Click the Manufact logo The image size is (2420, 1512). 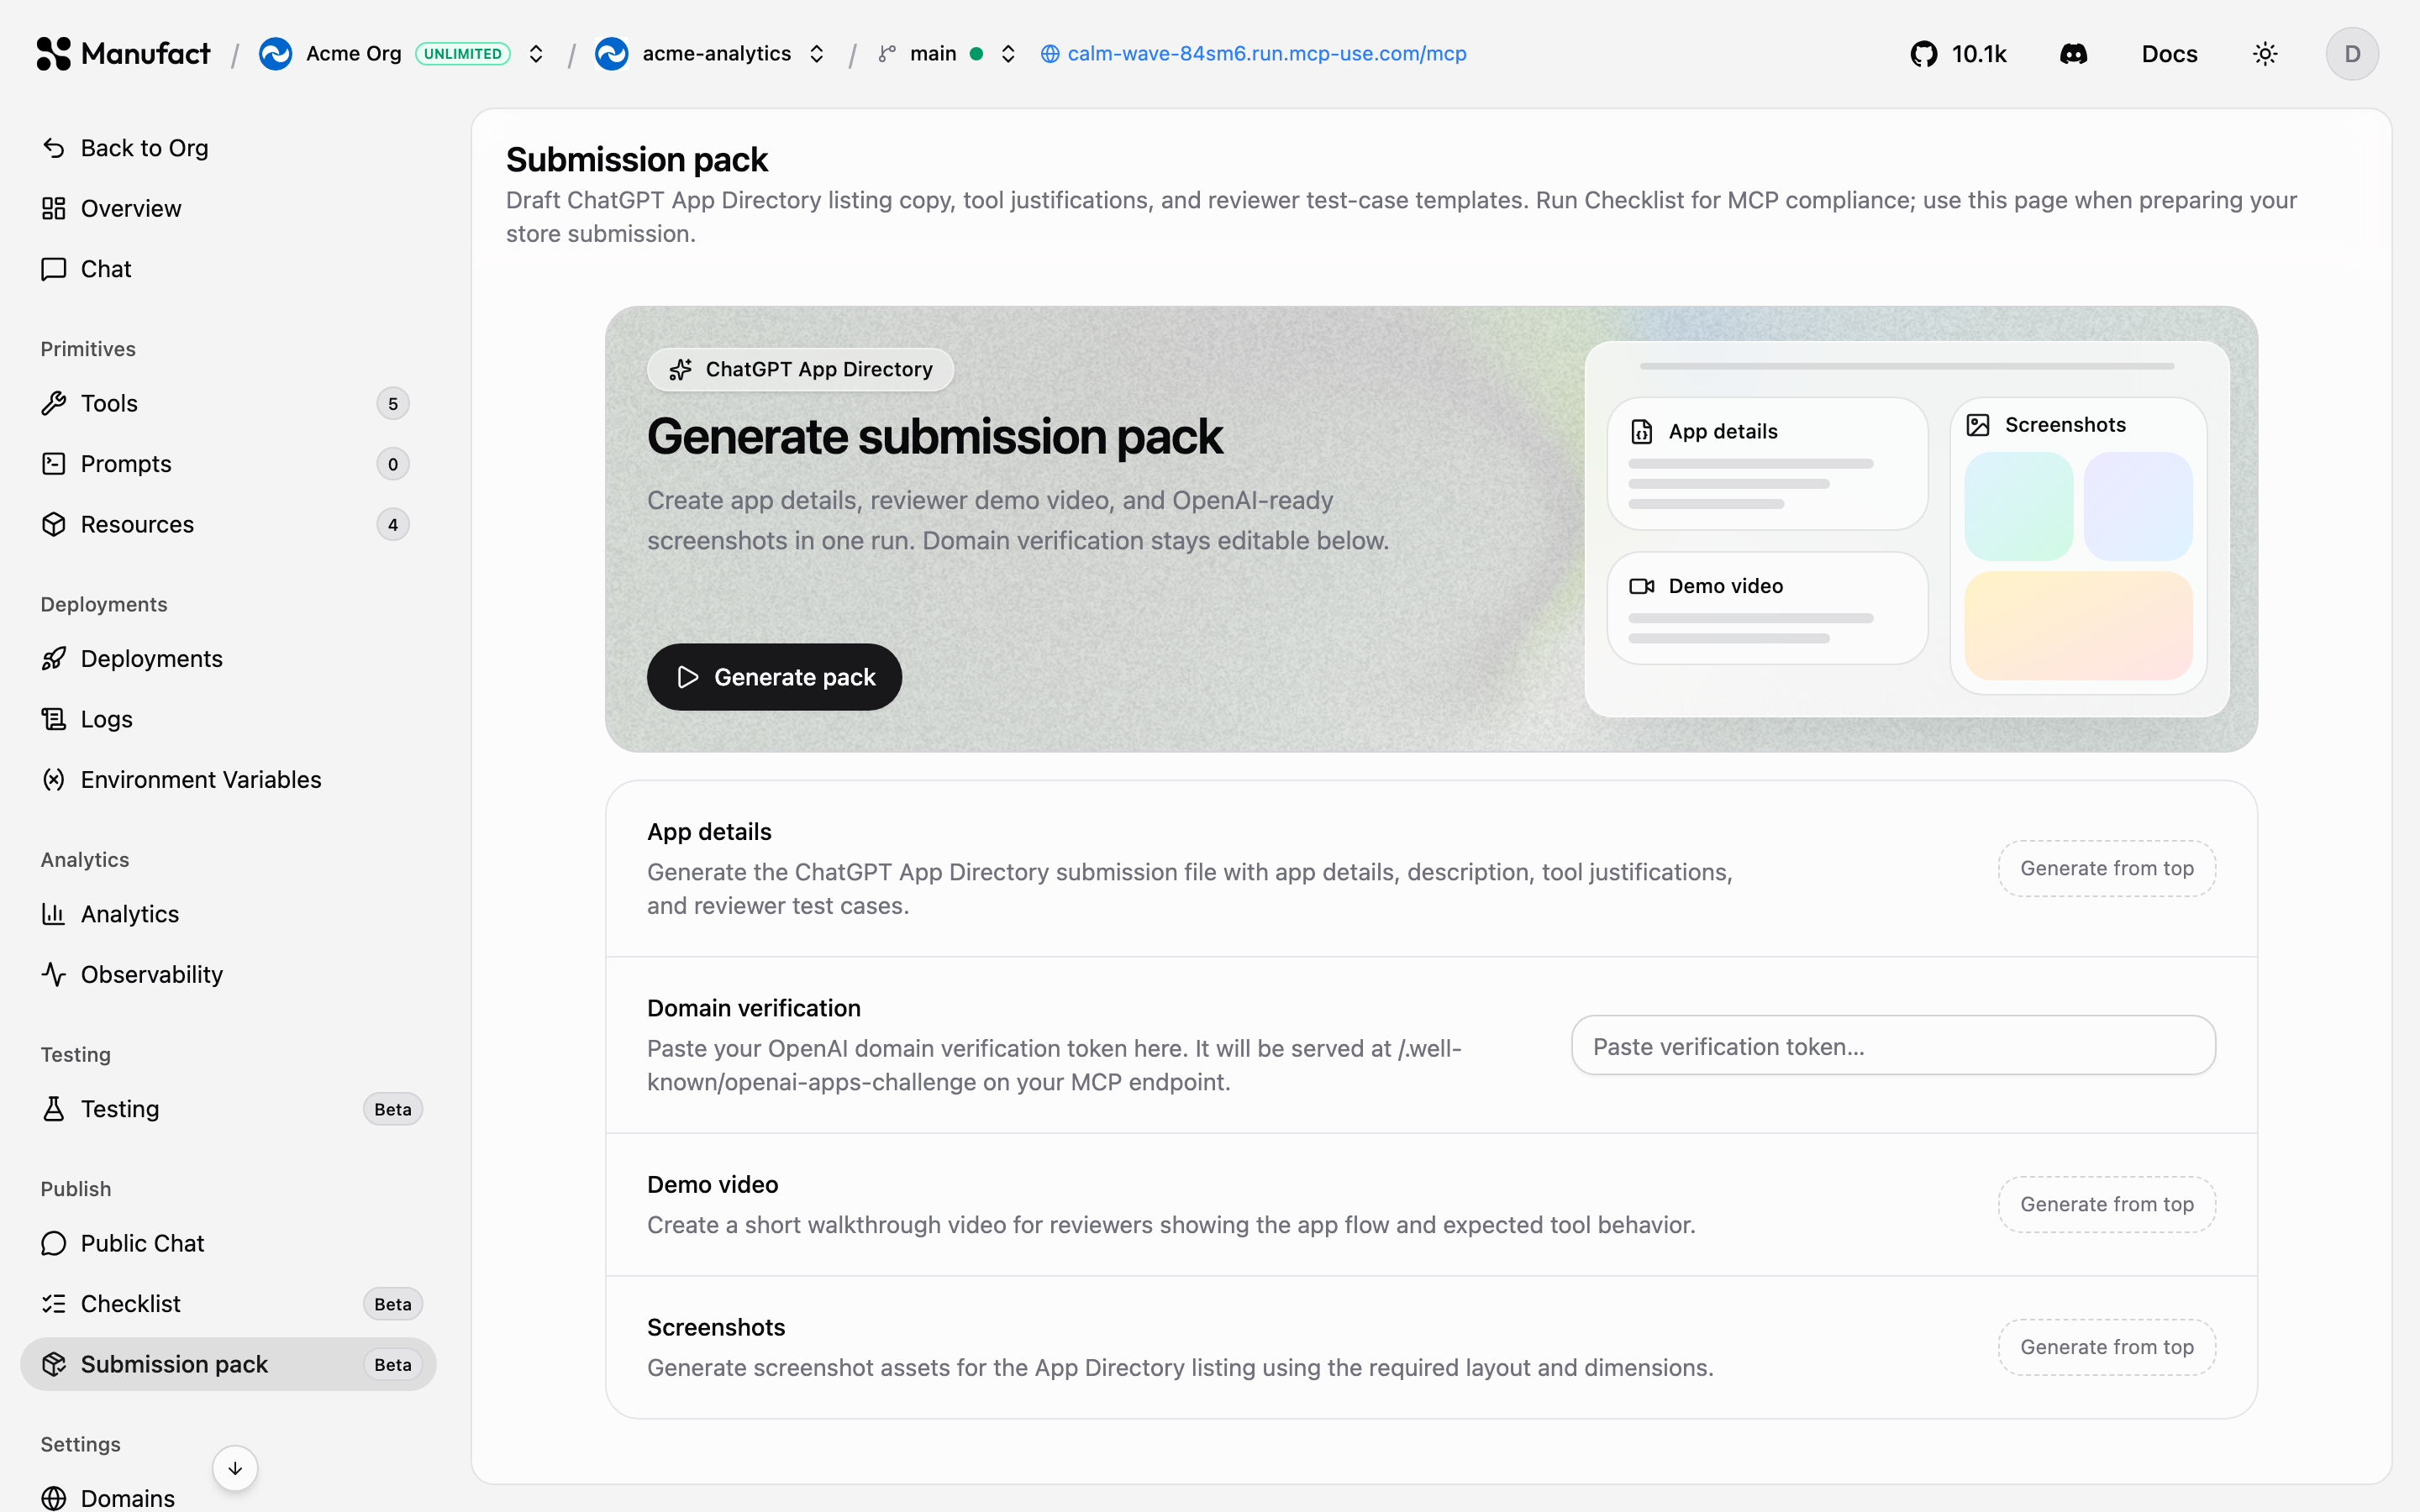(123, 54)
